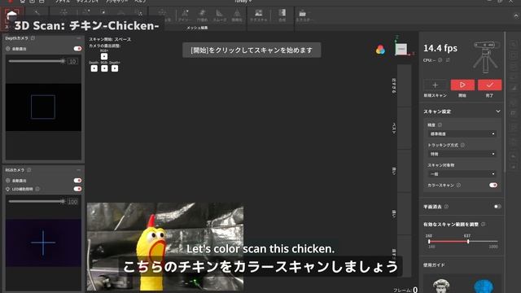Click the colorful display mode icon
Viewport: 521px width, 293px height.
pyautogui.click(x=380, y=50)
